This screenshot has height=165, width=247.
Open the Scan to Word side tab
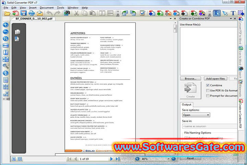click(x=240, y=56)
